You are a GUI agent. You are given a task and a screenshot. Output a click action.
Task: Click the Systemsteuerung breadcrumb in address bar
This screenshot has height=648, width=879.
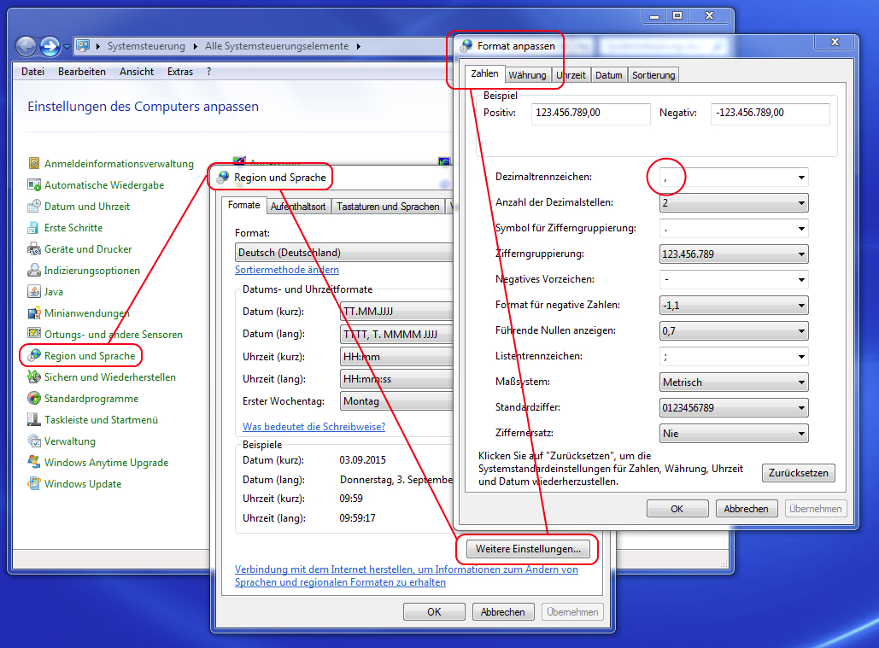[146, 46]
